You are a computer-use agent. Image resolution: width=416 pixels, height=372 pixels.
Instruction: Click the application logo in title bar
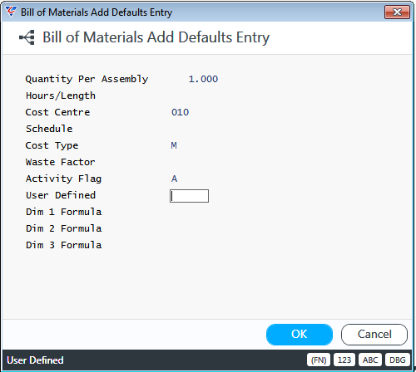pyautogui.click(x=11, y=12)
